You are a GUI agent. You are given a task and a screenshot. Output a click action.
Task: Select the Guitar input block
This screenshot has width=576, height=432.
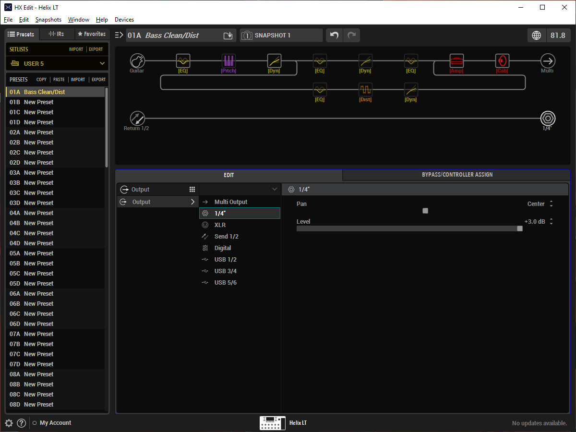tap(137, 61)
